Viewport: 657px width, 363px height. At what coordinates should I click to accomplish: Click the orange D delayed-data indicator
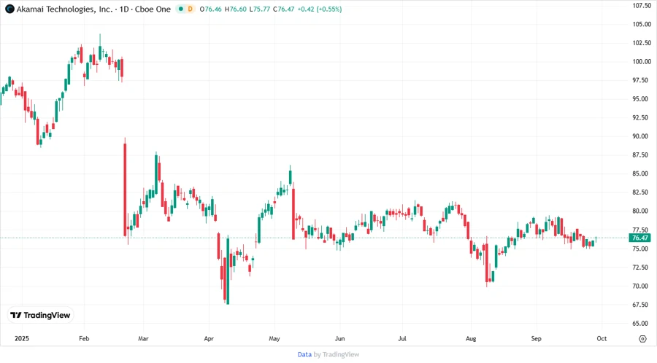pos(191,9)
